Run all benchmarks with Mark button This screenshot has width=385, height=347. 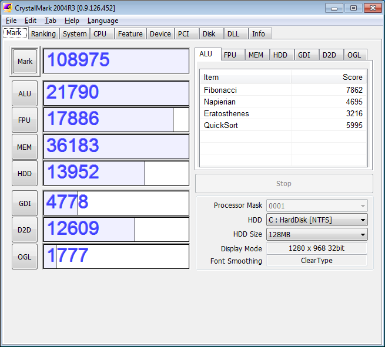25,62
